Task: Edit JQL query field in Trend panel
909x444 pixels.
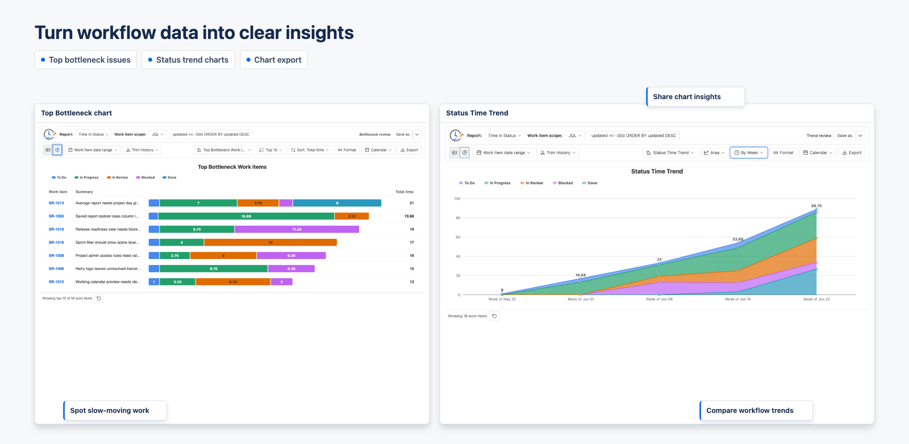Action: [634, 136]
